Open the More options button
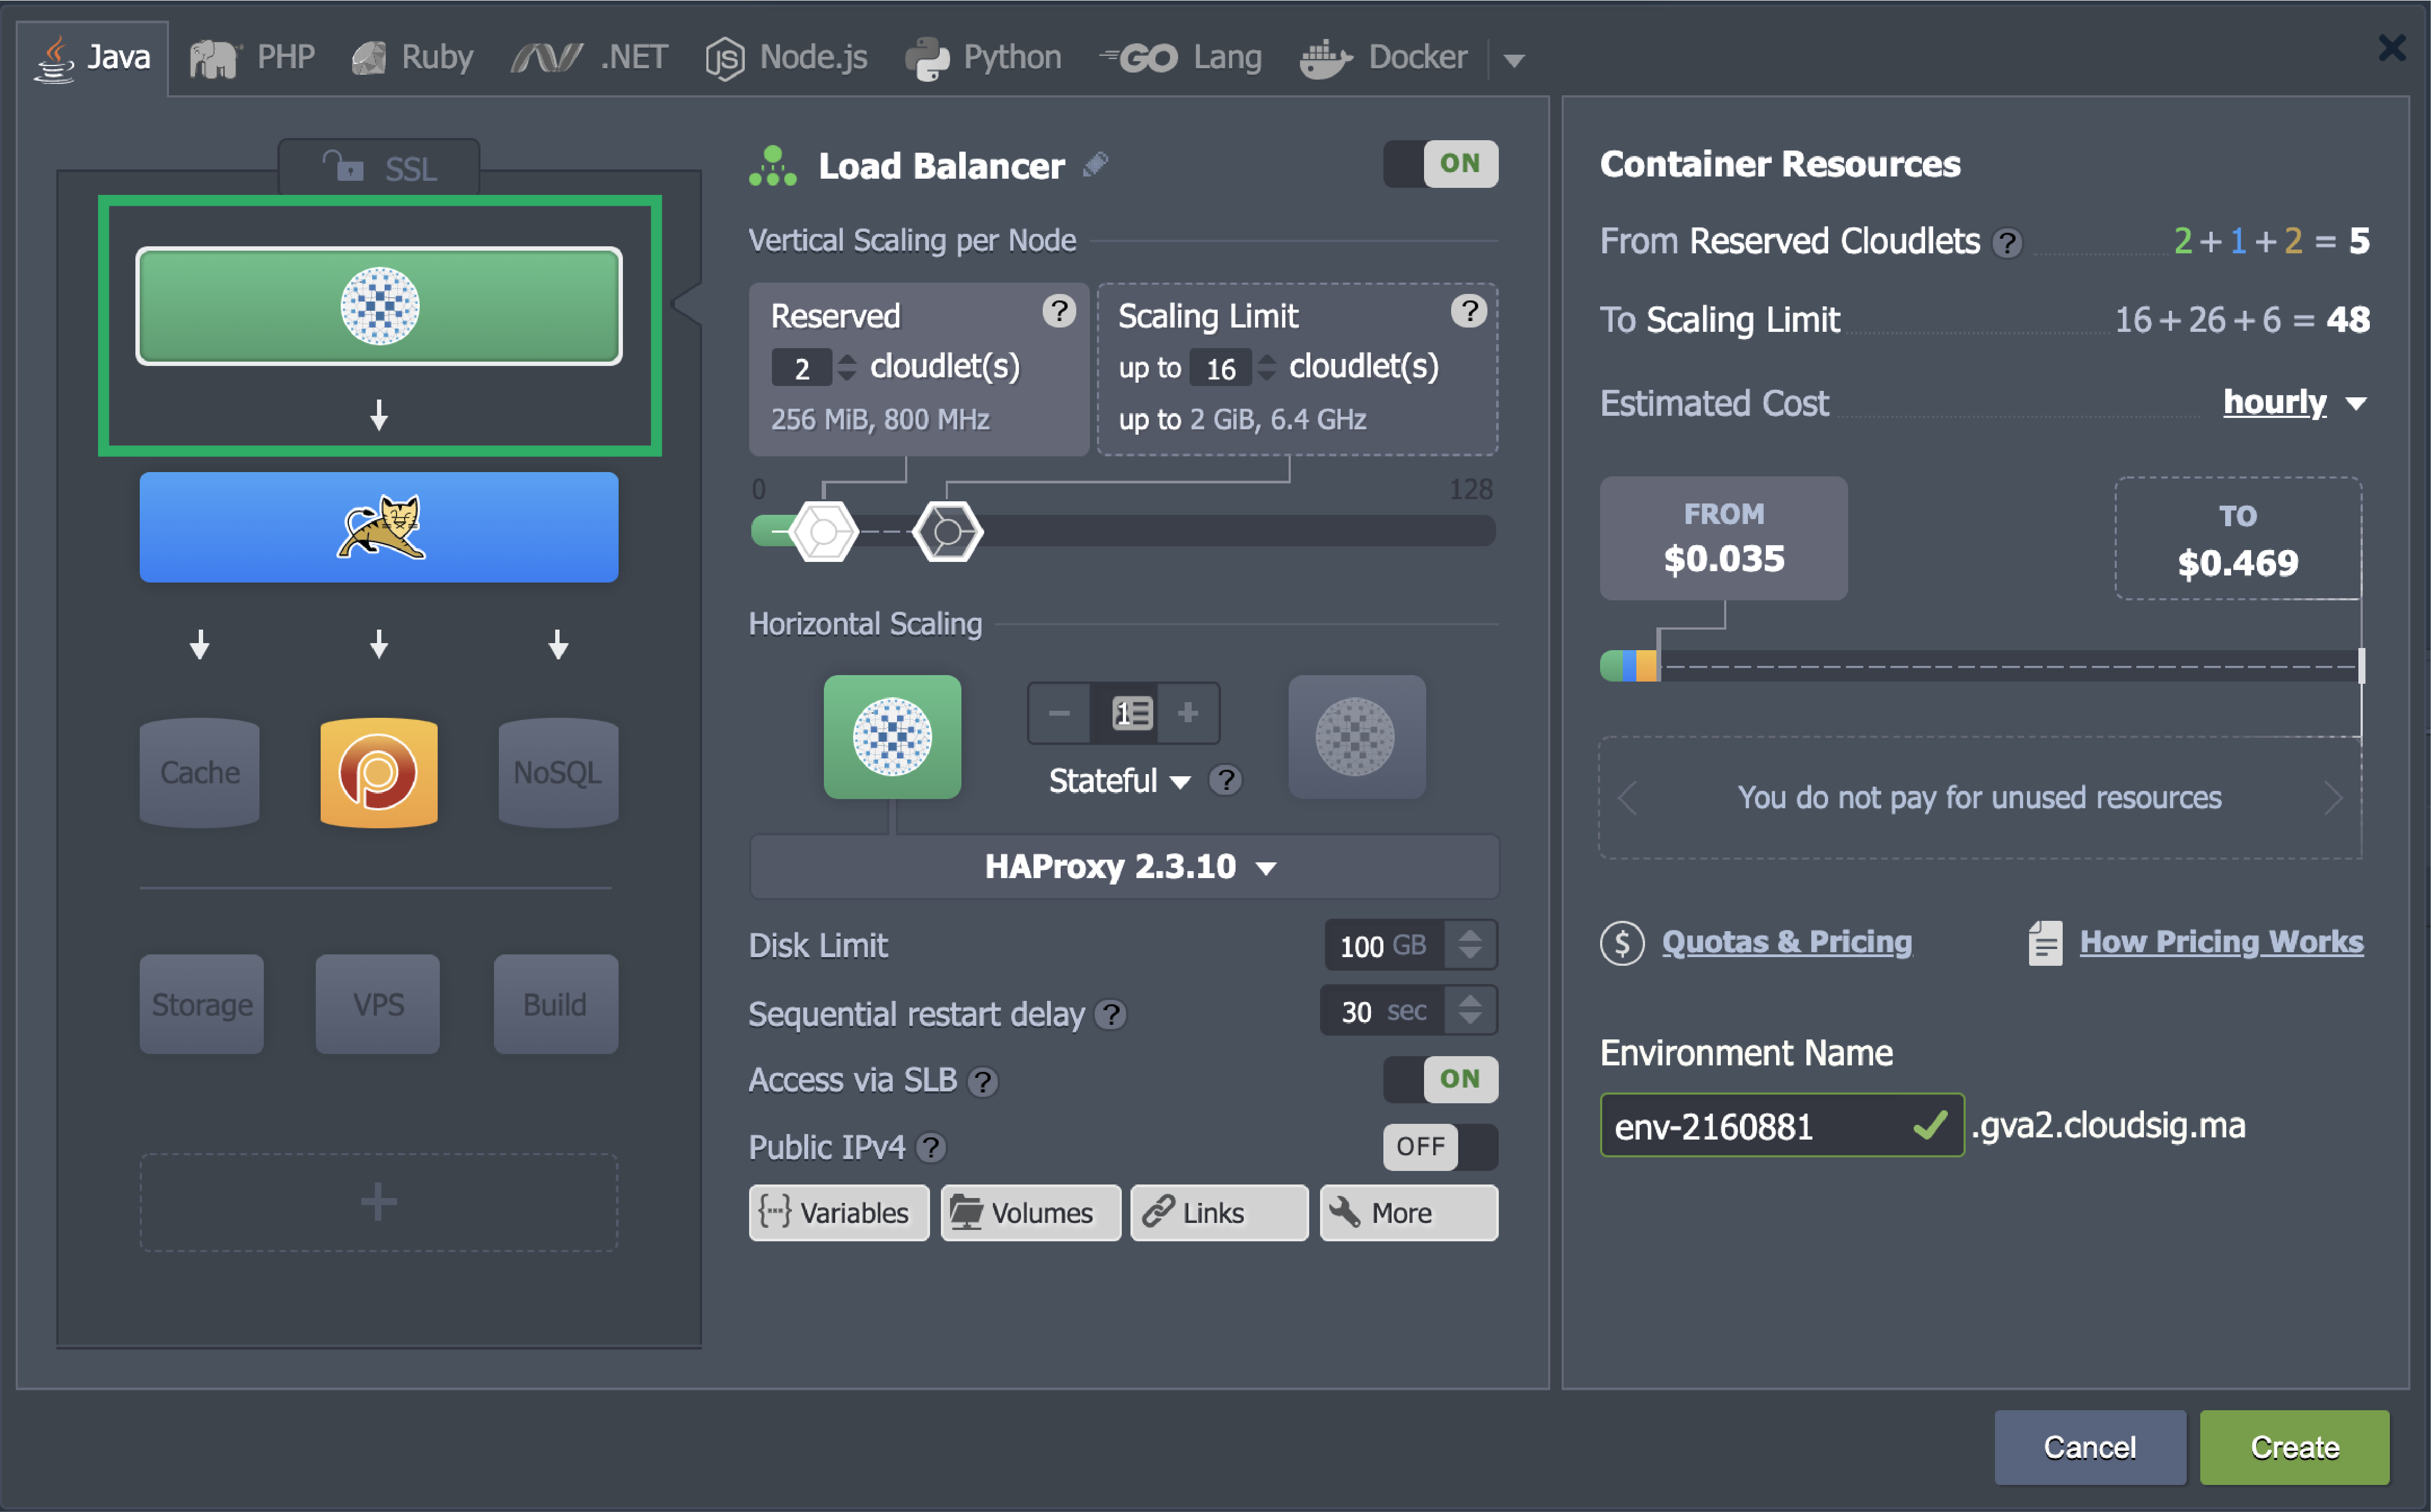 pos(1408,1213)
